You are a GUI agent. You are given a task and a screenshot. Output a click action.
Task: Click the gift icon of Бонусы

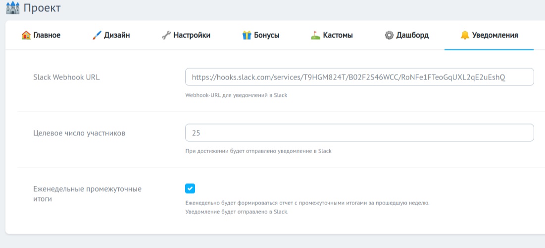click(247, 35)
